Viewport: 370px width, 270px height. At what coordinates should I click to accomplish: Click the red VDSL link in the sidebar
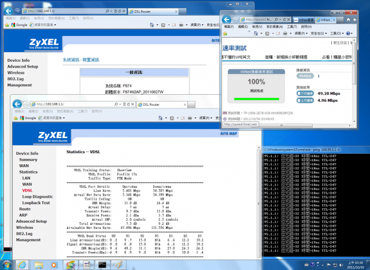pyautogui.click(x=27, y=190)
